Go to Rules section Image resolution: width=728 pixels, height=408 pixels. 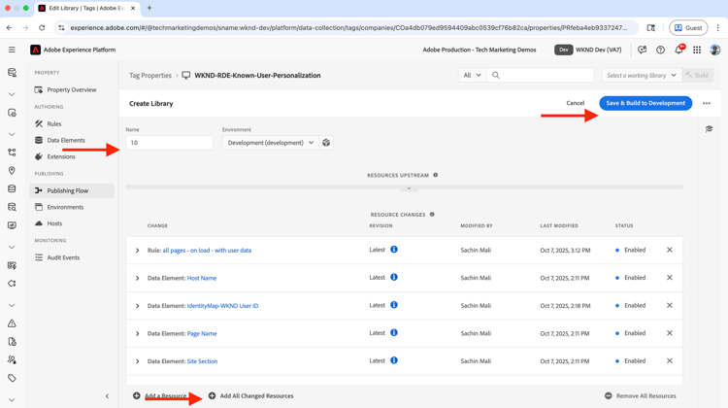click(x=54, y=124)
